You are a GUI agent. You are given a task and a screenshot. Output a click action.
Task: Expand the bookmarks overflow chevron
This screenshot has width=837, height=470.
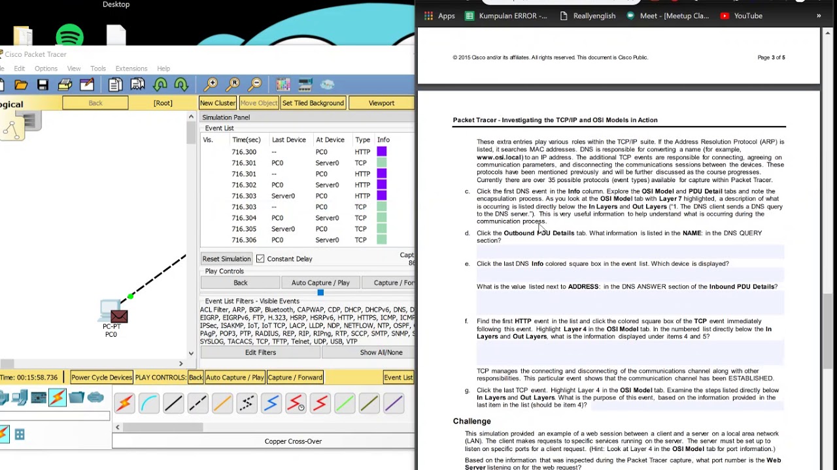click(x=819, y=16)
